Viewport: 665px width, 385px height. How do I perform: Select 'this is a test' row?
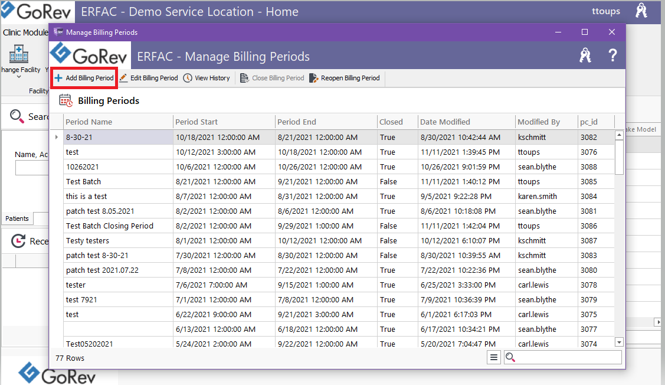coord(333,196)
